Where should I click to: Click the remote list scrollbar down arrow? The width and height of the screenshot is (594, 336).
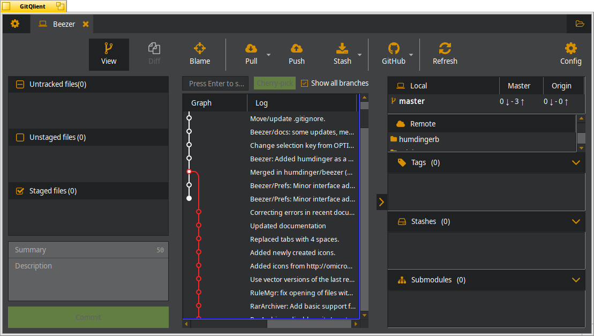click(581, 148)
